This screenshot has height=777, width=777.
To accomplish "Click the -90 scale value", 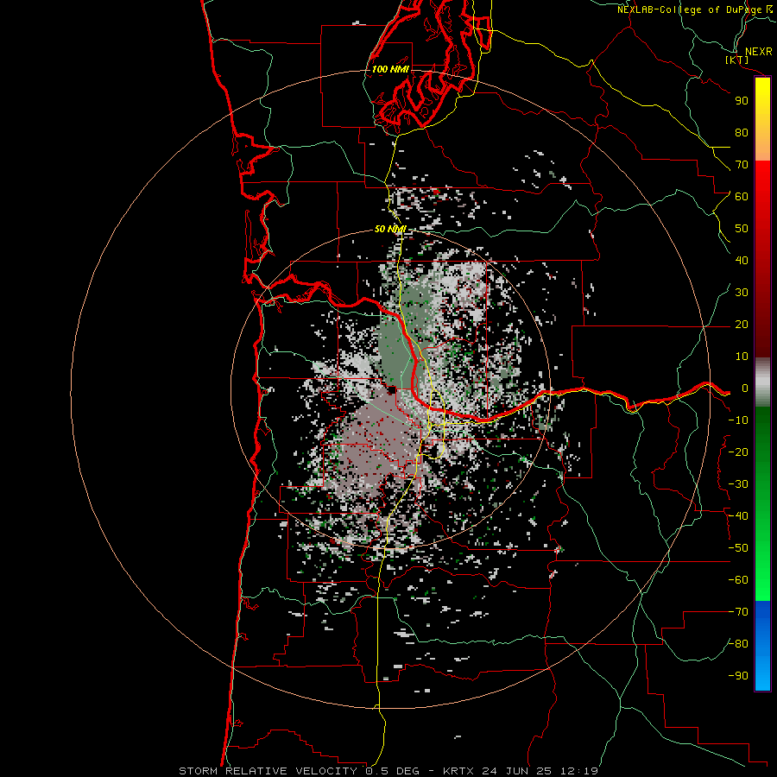I will coord(738,676).
